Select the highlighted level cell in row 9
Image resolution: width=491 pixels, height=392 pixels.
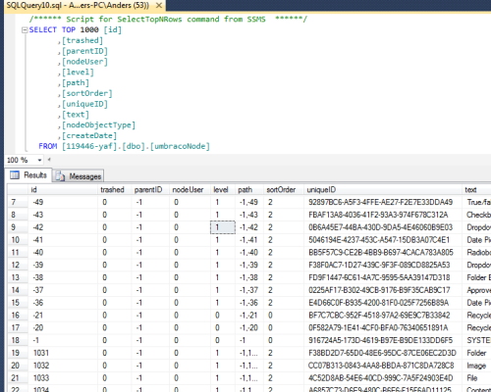(223, 227)
